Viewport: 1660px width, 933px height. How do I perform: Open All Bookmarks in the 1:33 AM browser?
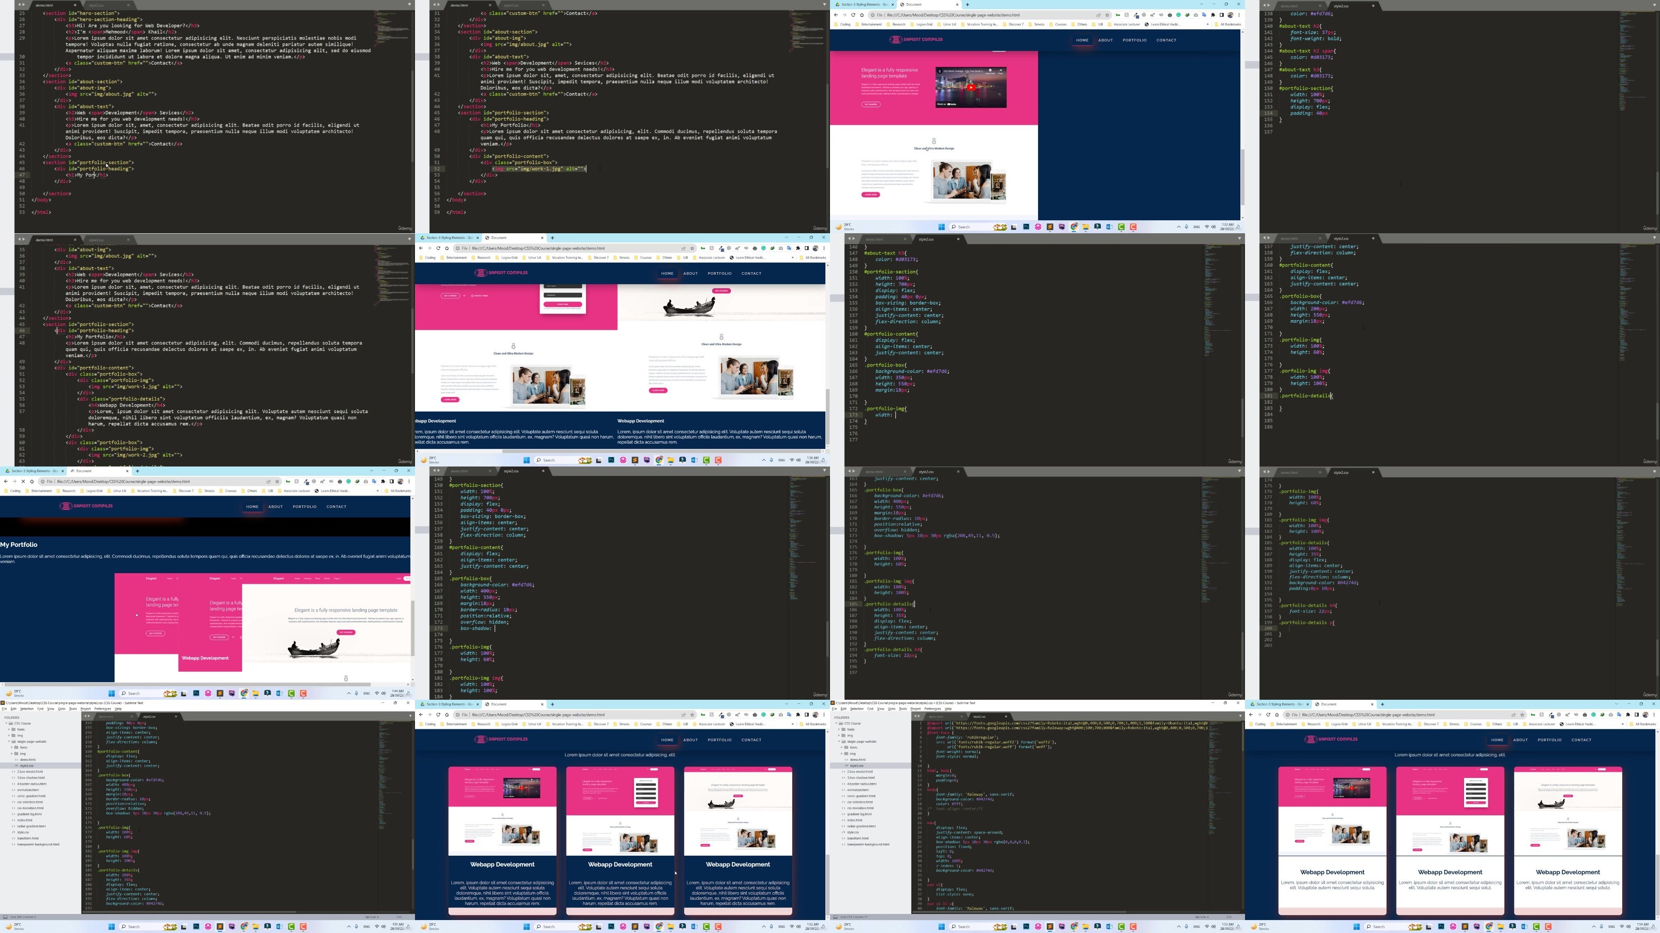coord(1228,24)
